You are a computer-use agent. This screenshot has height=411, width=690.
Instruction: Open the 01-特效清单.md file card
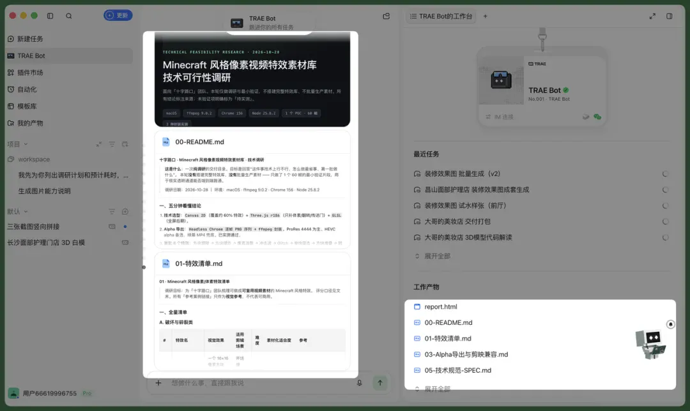point(252,311)
